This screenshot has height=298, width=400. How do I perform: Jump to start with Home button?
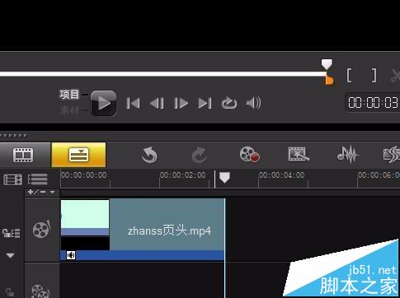tap(134, 104)
